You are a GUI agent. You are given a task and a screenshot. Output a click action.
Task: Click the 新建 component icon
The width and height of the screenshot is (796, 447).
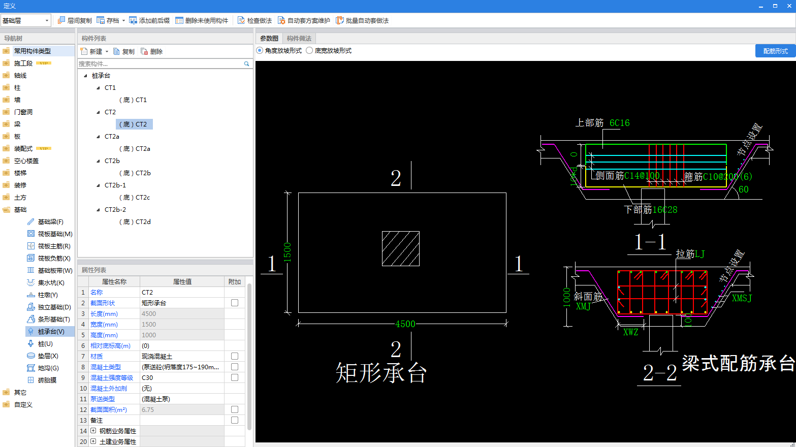[84, 51]
